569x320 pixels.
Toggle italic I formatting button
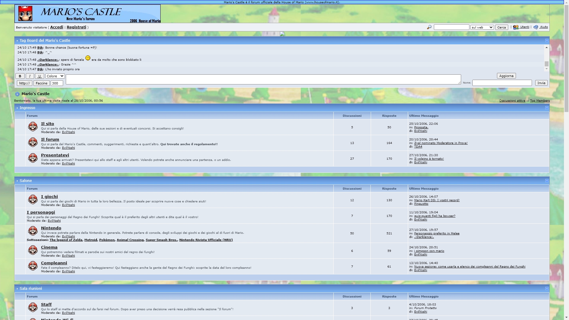(30, 76)
